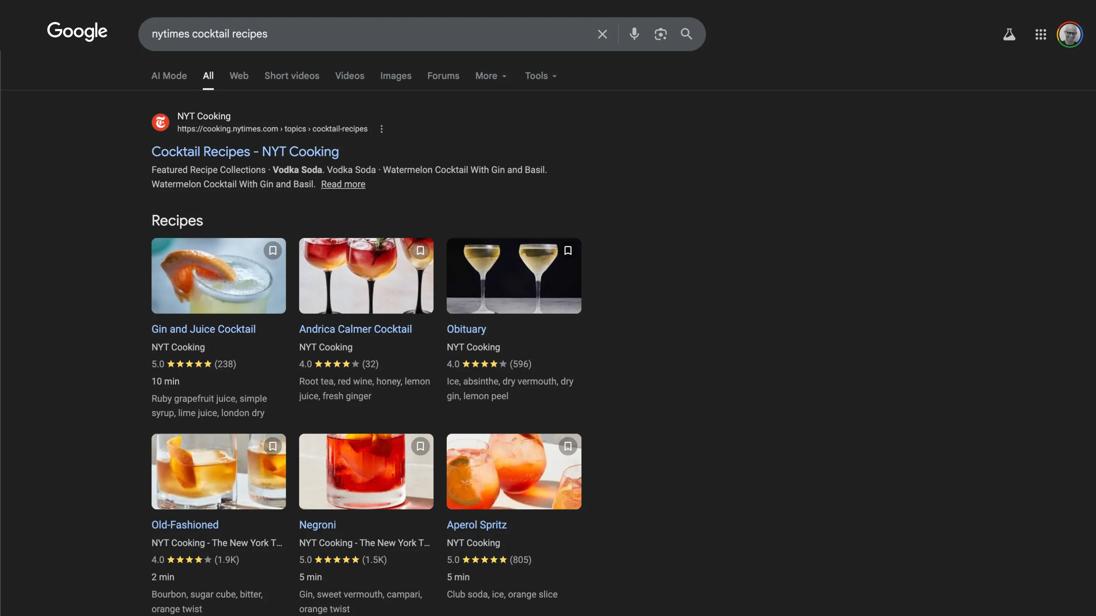The image size is (1096, 616).
Task: Open Search Labs flask icon
Action: 1009,34
